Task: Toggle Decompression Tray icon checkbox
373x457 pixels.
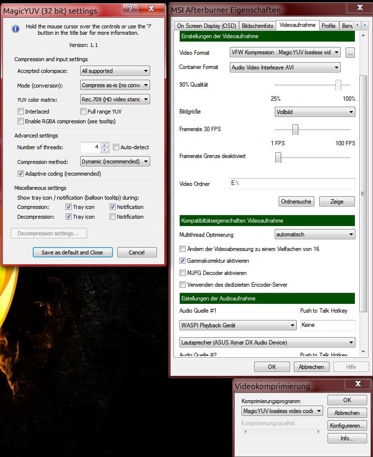Action: point(69,217)
